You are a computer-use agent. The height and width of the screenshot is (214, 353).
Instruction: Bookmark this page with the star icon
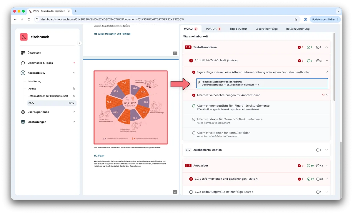pyautogui.click(x=296, y=19)
